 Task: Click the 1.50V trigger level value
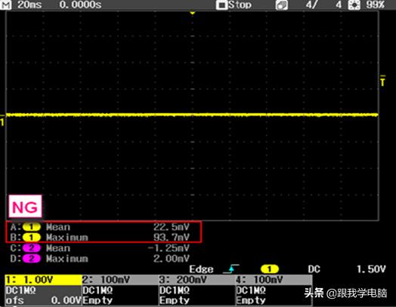371,269
